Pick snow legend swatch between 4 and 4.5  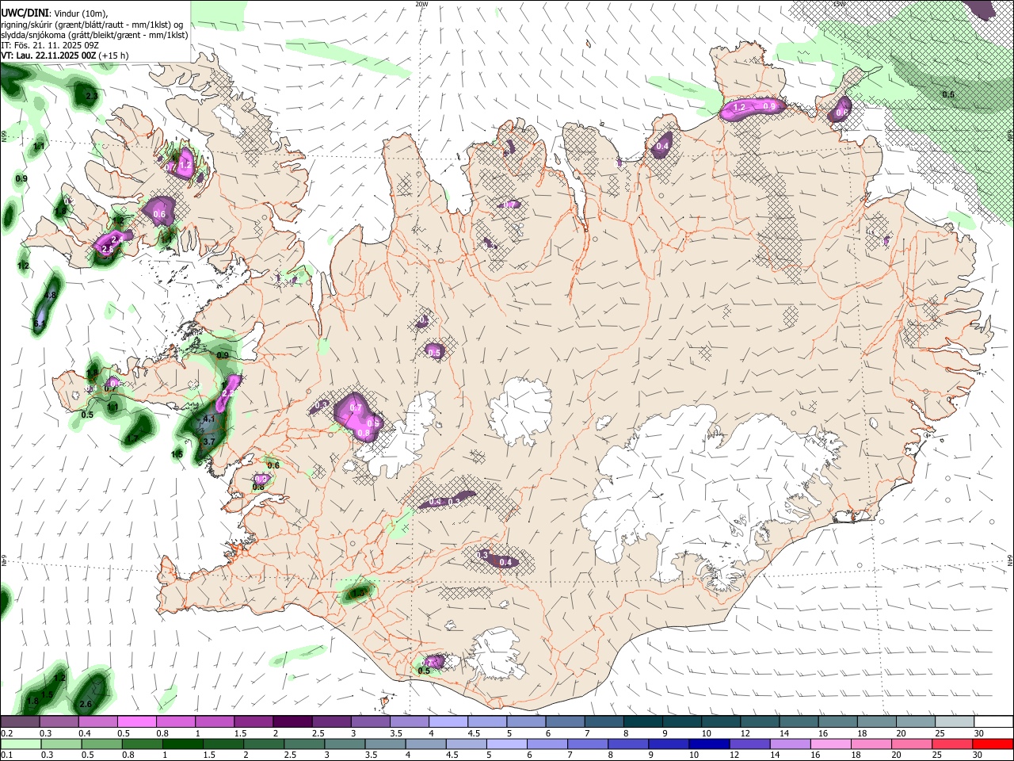[x=448, y=722]
